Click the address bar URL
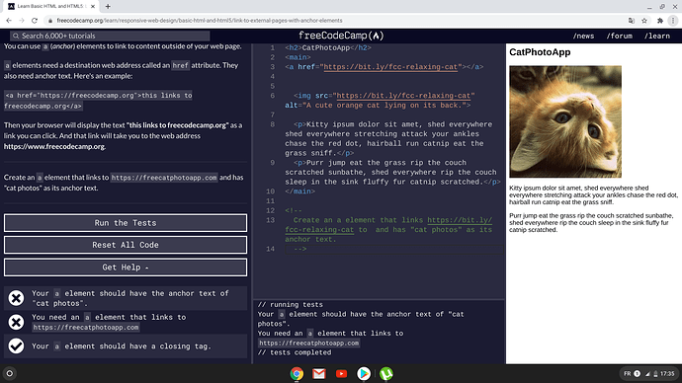Viewport: 682px width, 383px height. pyautogui.click(x=200, y=21)
